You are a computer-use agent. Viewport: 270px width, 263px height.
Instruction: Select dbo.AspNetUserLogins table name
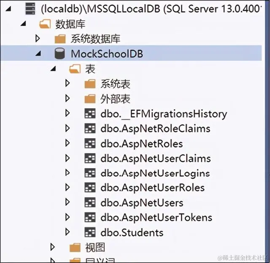tap(155, 174)
